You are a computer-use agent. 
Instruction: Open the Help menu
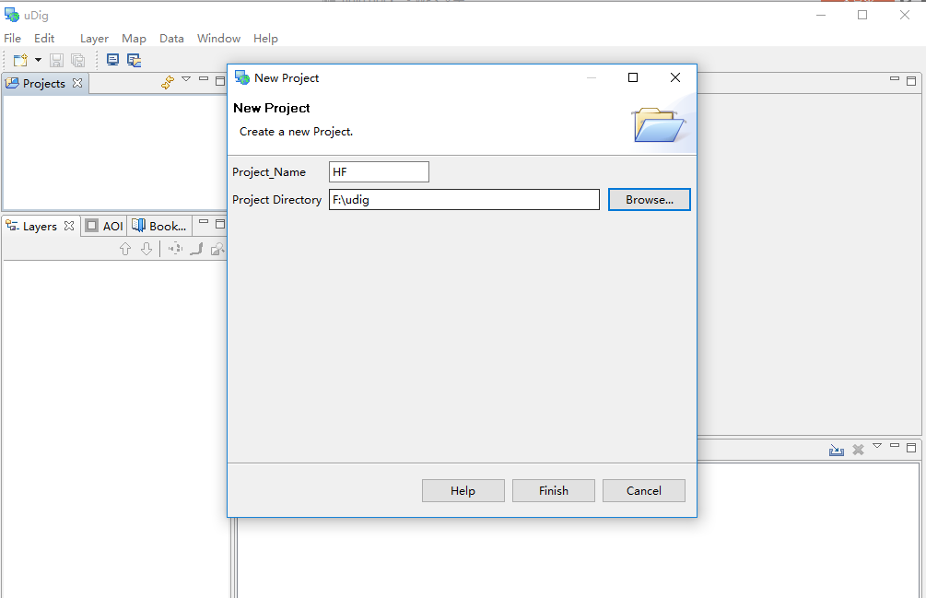click(265, 39)
